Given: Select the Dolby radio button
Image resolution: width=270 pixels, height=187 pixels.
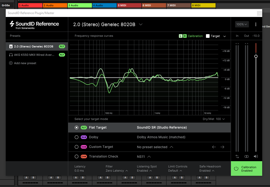Looking at the screenshot, I should pyautogui.click(x=77, y=137).
